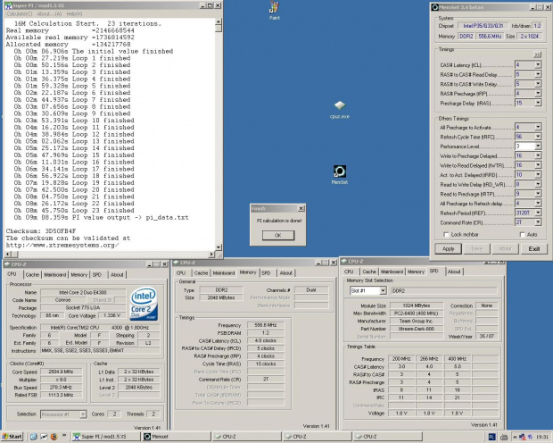Close the Finish dialog

(x=301, y=208)
